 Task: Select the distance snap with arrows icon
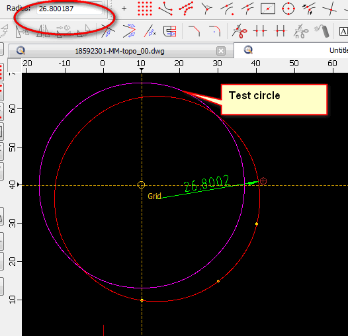pyautogui.click(x=309, y=9)
